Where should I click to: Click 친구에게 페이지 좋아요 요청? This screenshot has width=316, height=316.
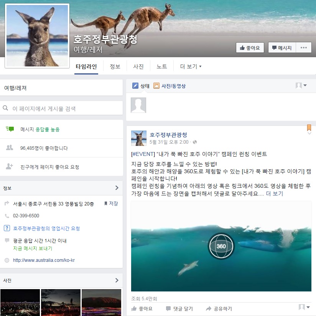[50, 167]
